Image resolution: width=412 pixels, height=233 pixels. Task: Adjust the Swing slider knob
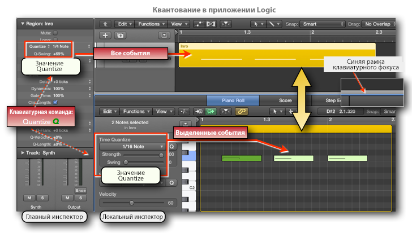[126, 162]
